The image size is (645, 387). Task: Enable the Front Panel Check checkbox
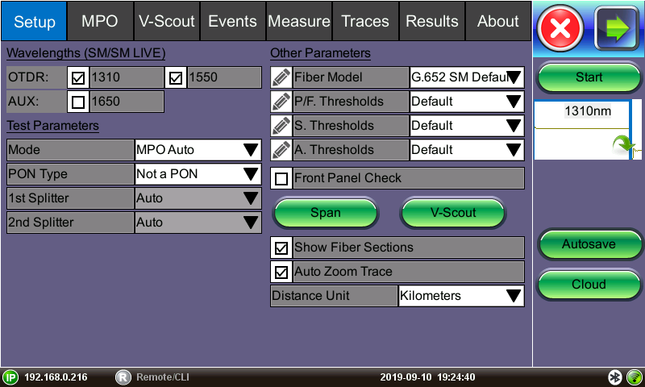[282, 178]
